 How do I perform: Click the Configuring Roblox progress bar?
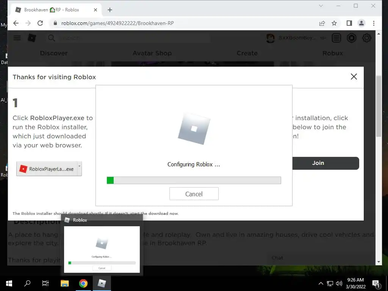coord(194,180)
